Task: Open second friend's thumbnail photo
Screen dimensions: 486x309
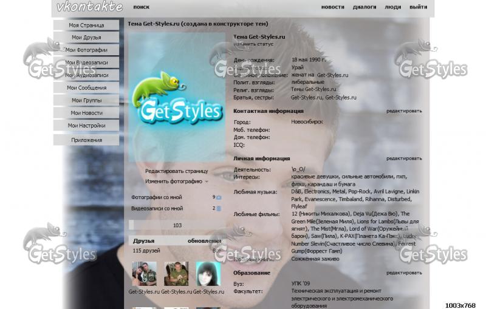Action: [x=176, y=274]
